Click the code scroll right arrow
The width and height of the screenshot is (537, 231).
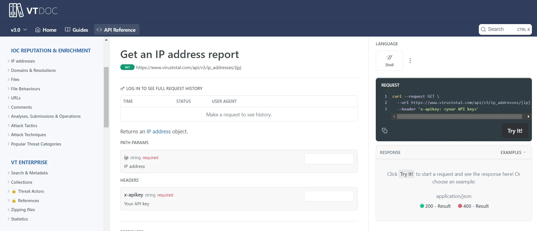(x=528, y=117)
